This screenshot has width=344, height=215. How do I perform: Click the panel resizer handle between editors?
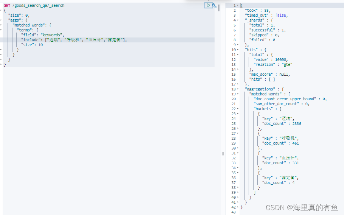pyautogui.click(x=223, y=154)
